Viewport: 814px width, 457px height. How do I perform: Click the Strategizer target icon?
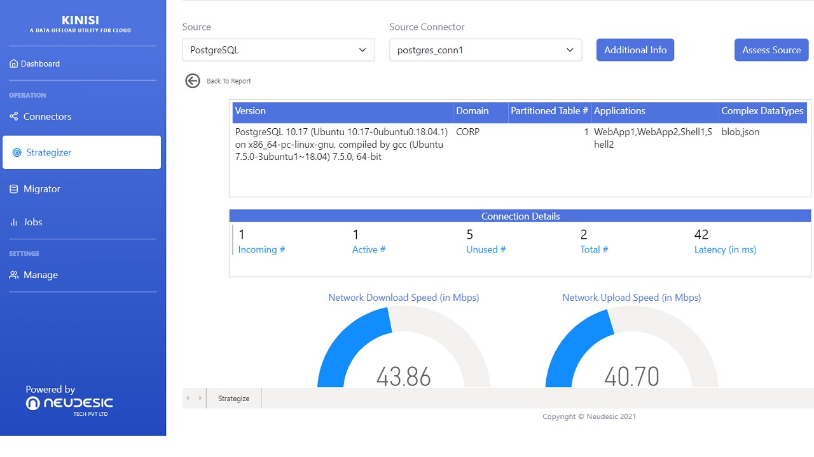[x=17, y=152]
